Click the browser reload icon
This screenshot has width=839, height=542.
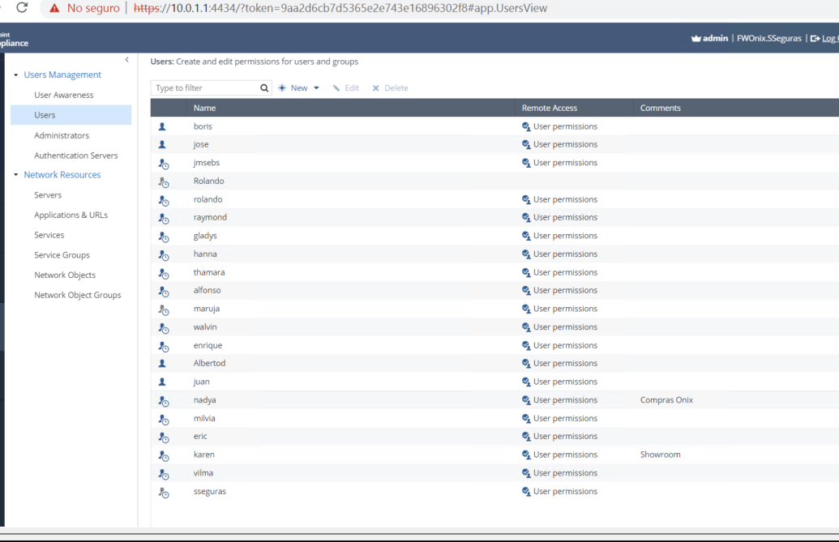point(22,8)
